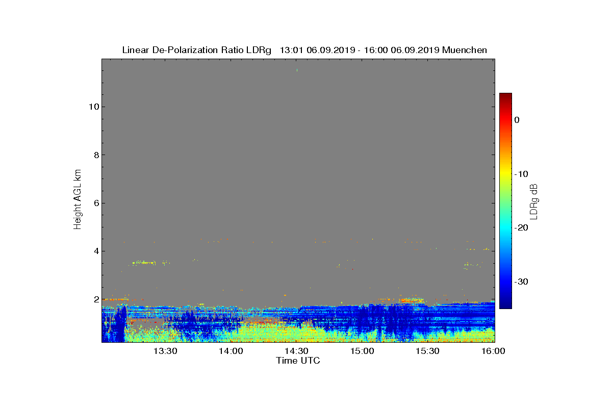The height and width of the screenshot is (408, 612).
Task: Click the colorbar value -20
Action: pos(521,228)
